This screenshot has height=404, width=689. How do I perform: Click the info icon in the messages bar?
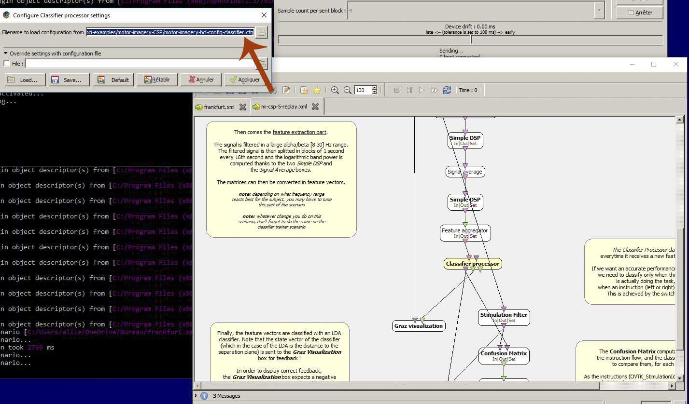tap(204, 396)
